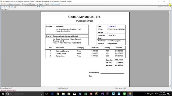Open Microsoft Excel from the taskbar
Viewport: 172px width, 96px height.
[x=85, y=94]
